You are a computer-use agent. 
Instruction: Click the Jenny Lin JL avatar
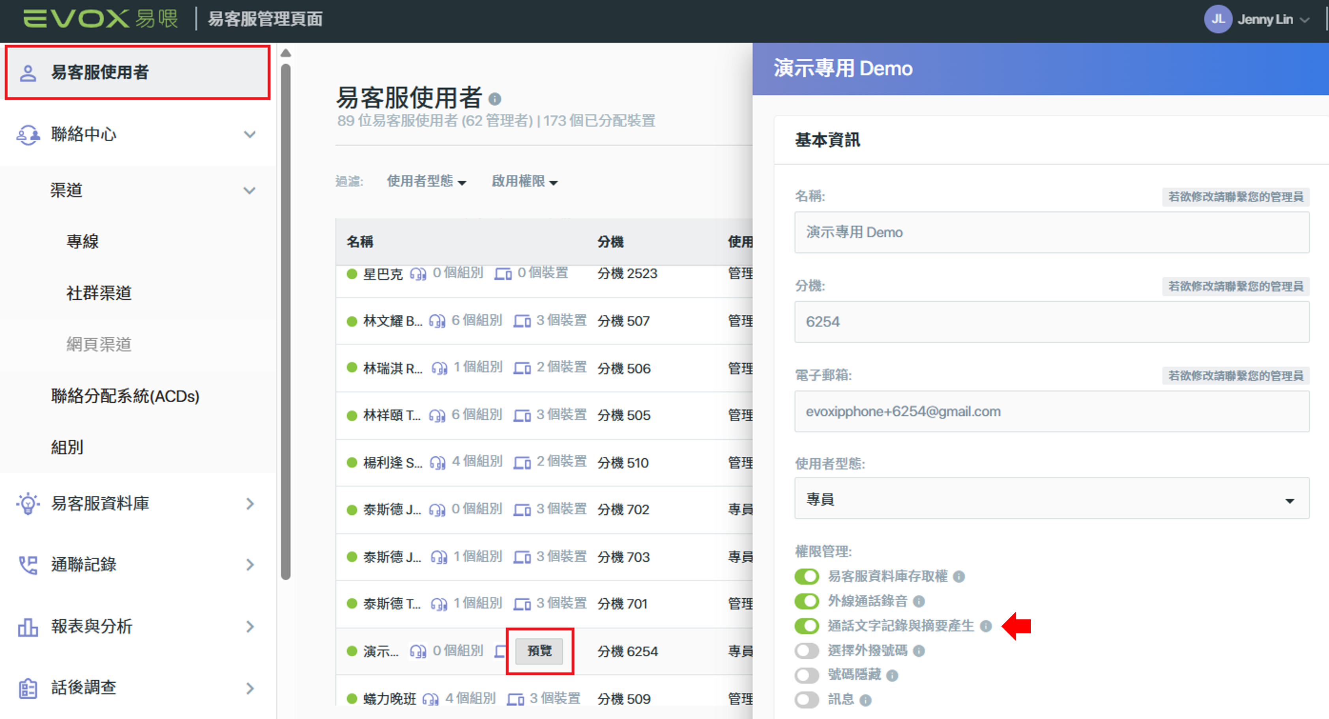click(1218, 19)
